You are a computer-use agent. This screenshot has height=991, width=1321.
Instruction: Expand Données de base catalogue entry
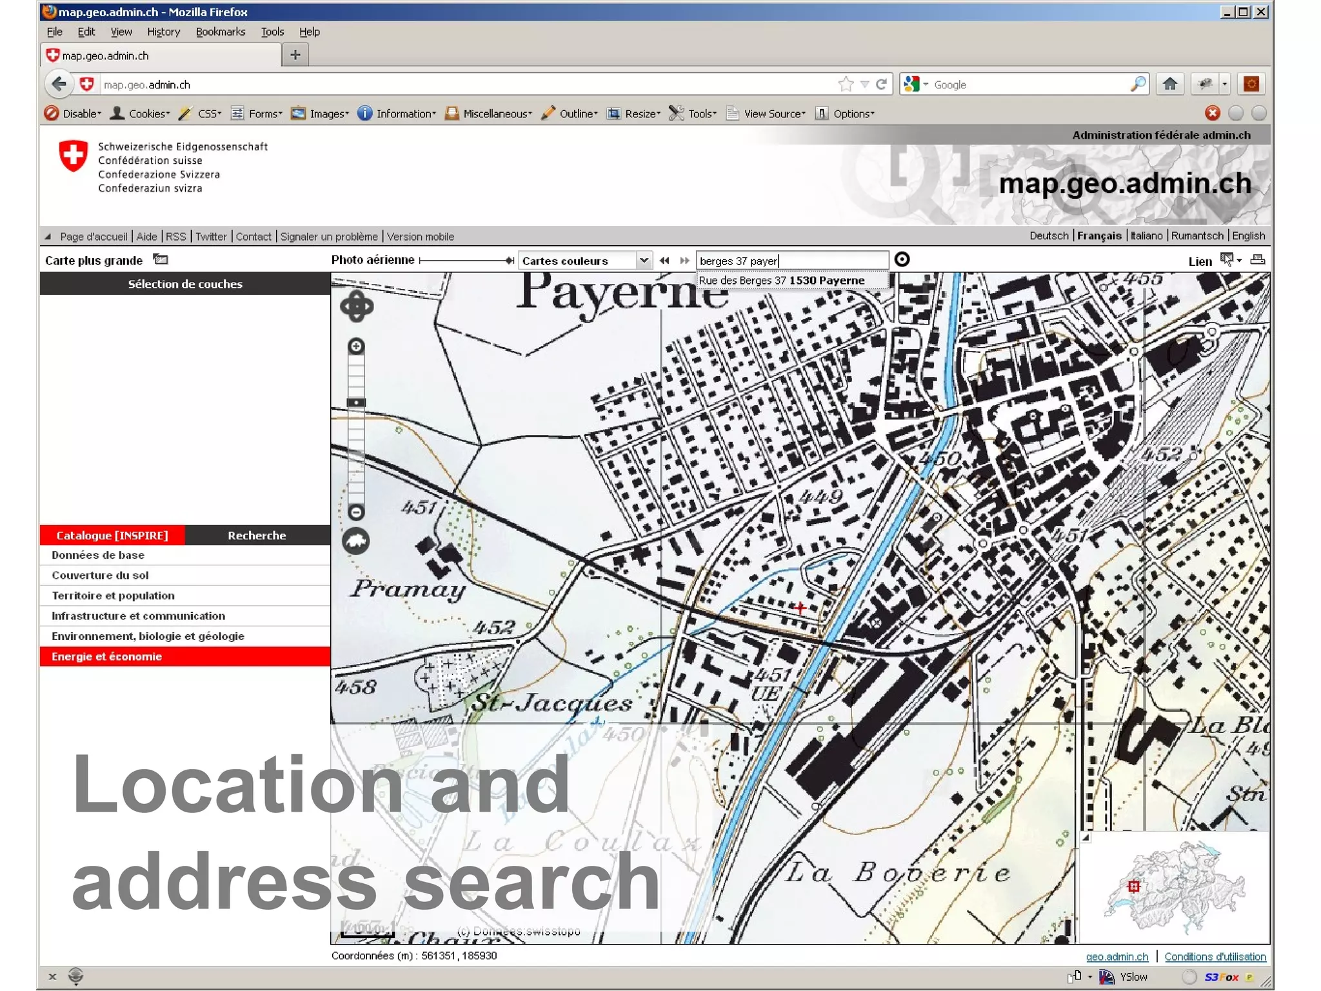[x=185, y=555]
